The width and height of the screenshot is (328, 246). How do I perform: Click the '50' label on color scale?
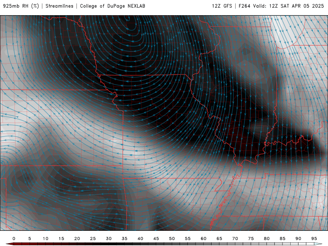172,239
